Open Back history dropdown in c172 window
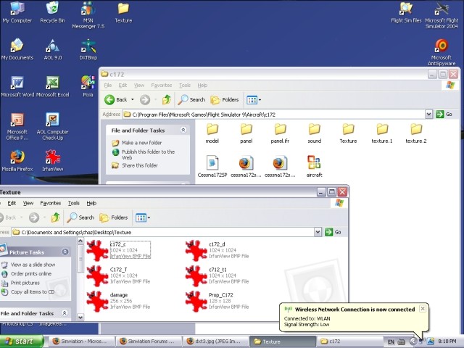The height and width of the screenshot is (348, 464). (x=133, y=100)
